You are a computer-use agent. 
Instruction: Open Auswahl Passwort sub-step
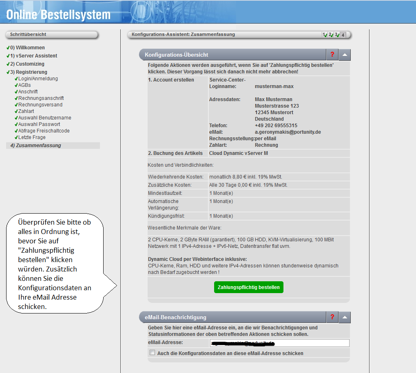click(39, 124)
